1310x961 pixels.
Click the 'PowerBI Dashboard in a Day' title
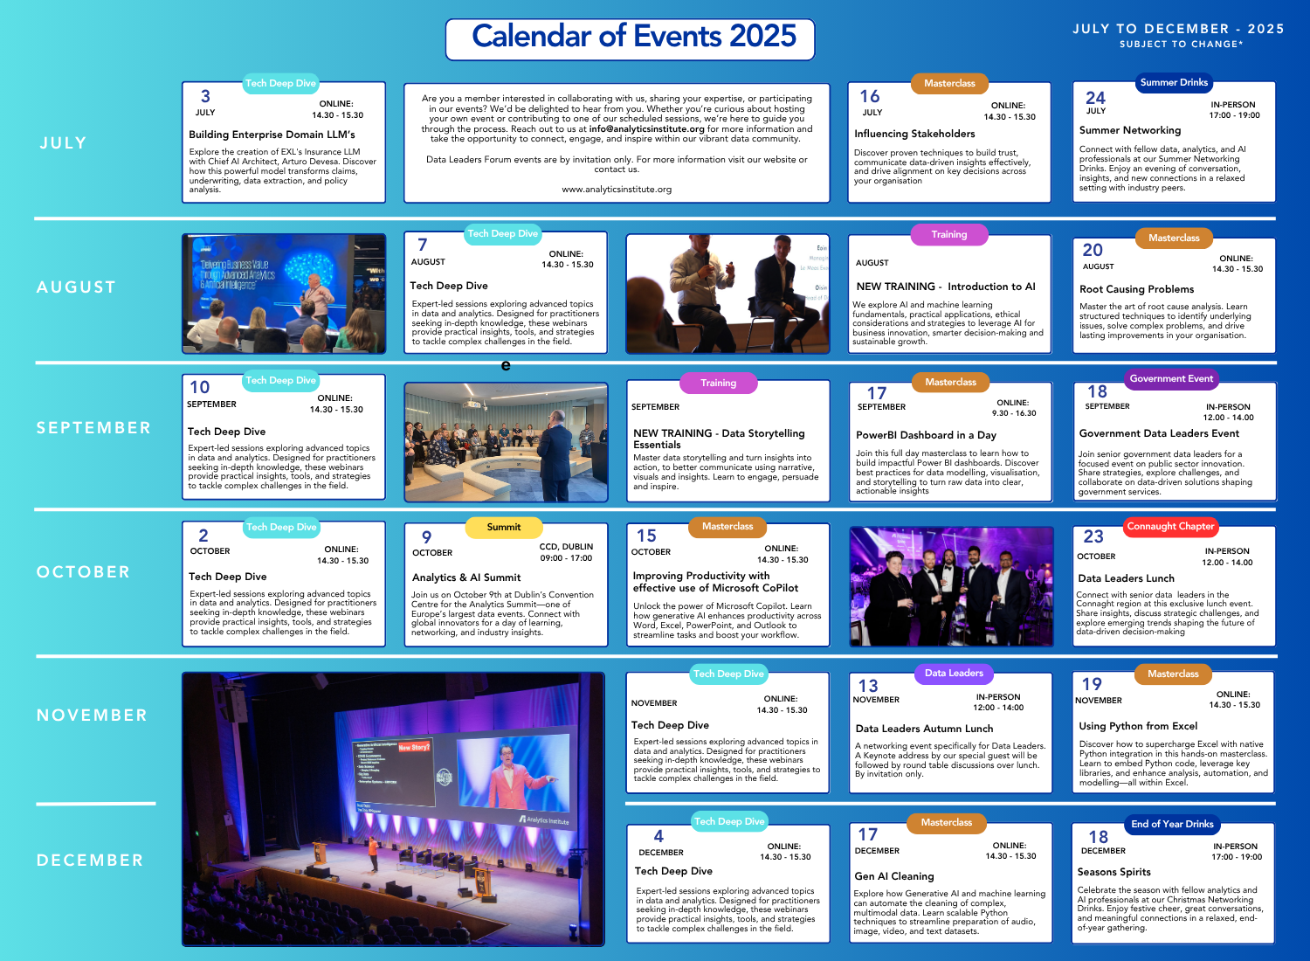pyautogui.click(x=926, y=435)
